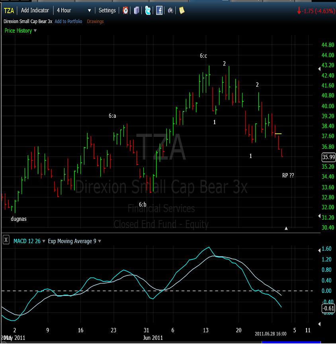The height and width of the screenshot is (349, 336).
Task: Click the MACD value tag -0.61
Action: (x=329, y=308)
